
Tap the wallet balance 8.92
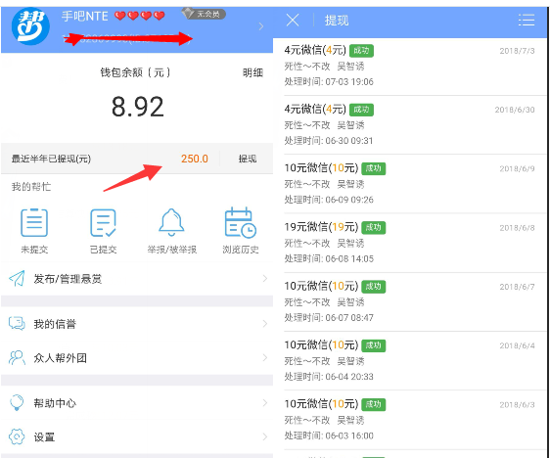(137, 107)
